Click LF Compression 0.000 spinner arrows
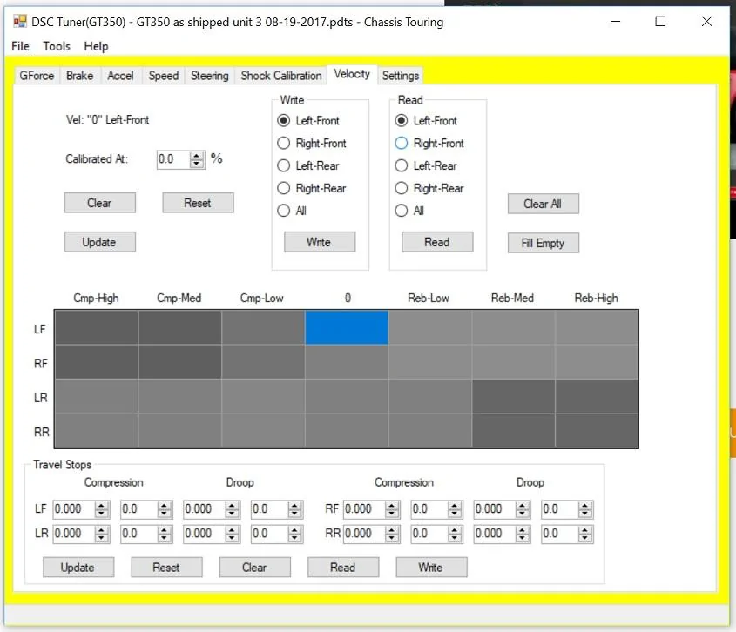736x632 pixels. [101, 509]
